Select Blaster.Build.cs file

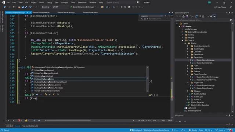point(200,94)
